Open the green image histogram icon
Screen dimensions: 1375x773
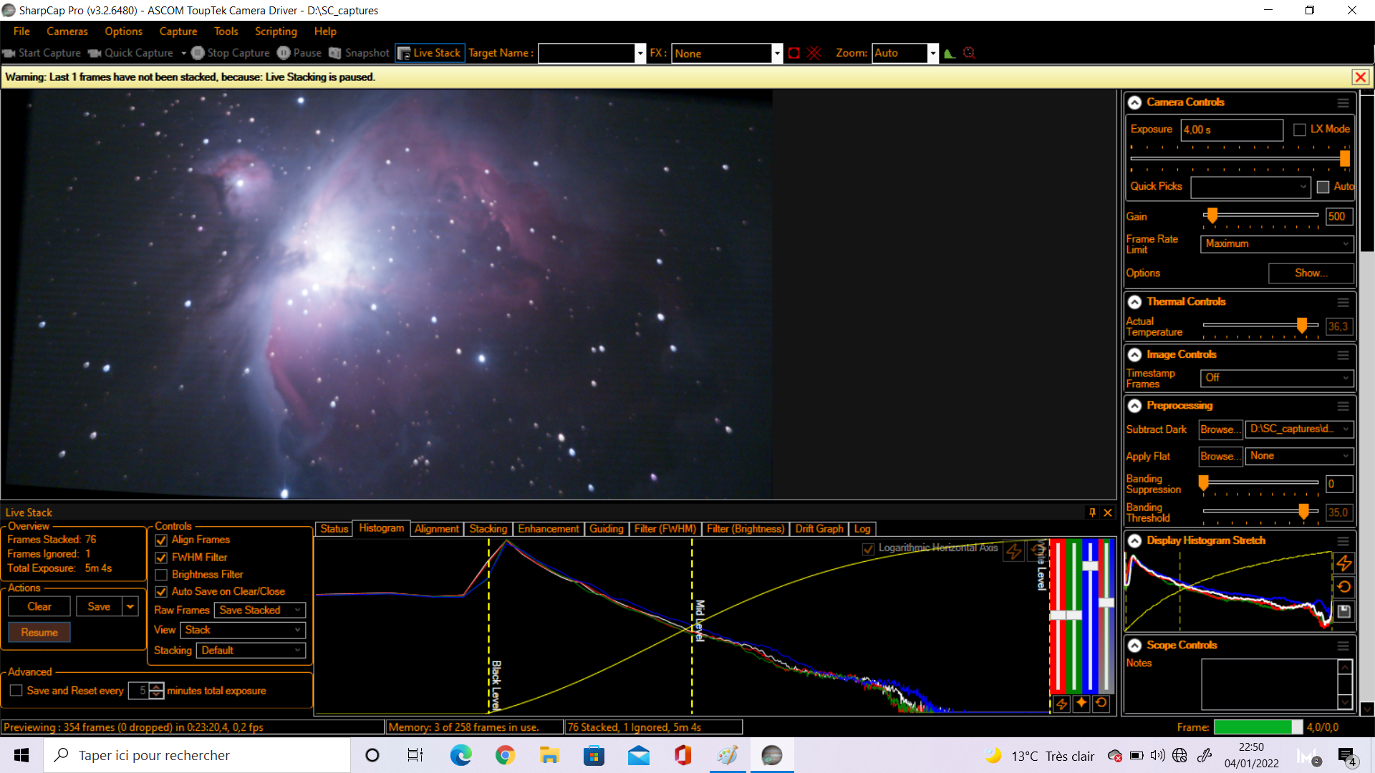click(x=950, y=53)
